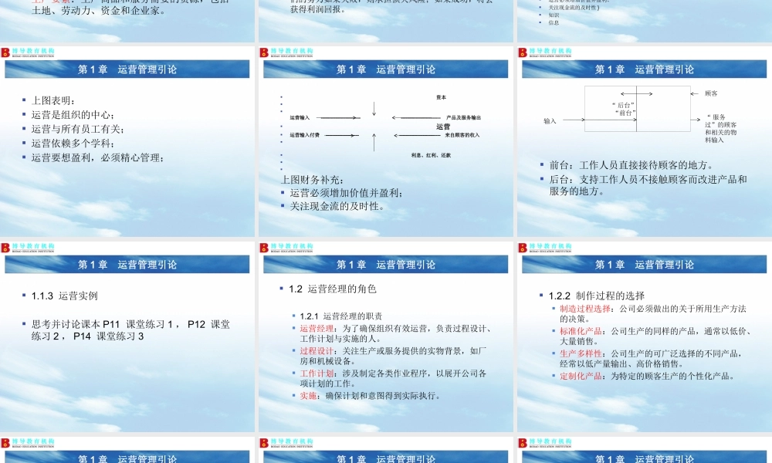Click the "后台" label inside the box diagram
Image resolution: width=772 pixels, height=463 pixels.
click(x=623, y=105)
